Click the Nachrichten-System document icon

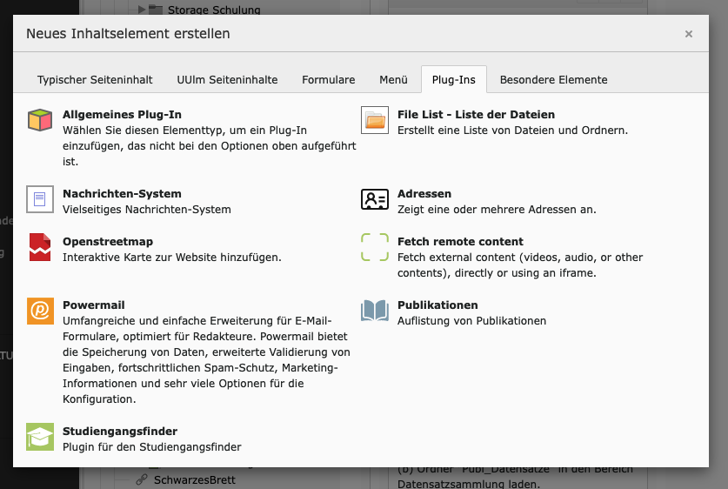coord(40,200)
